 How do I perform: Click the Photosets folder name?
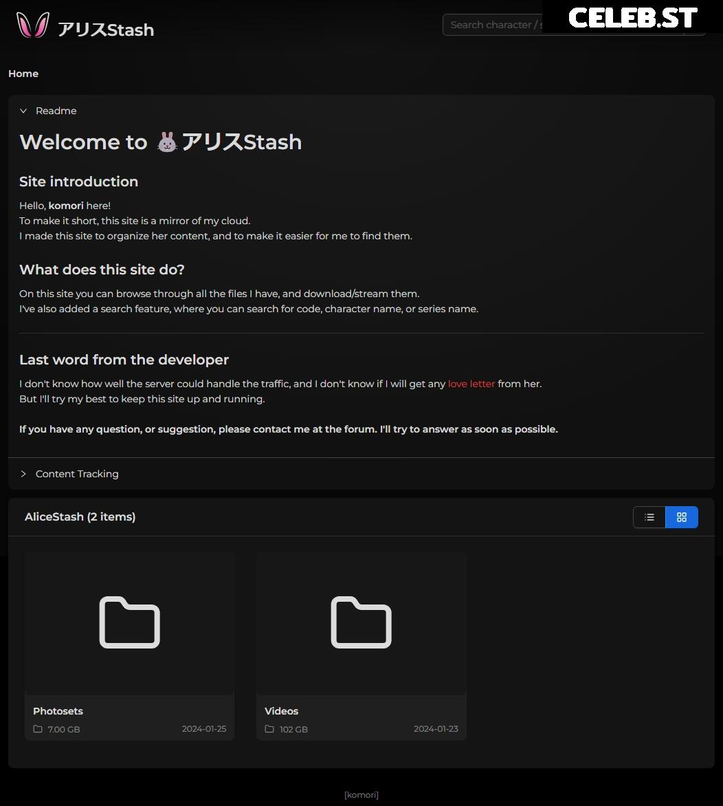(x=58, y=711)
